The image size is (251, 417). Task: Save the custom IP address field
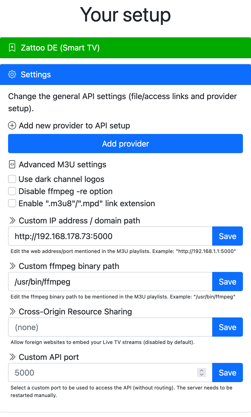(x=228, y=236)
